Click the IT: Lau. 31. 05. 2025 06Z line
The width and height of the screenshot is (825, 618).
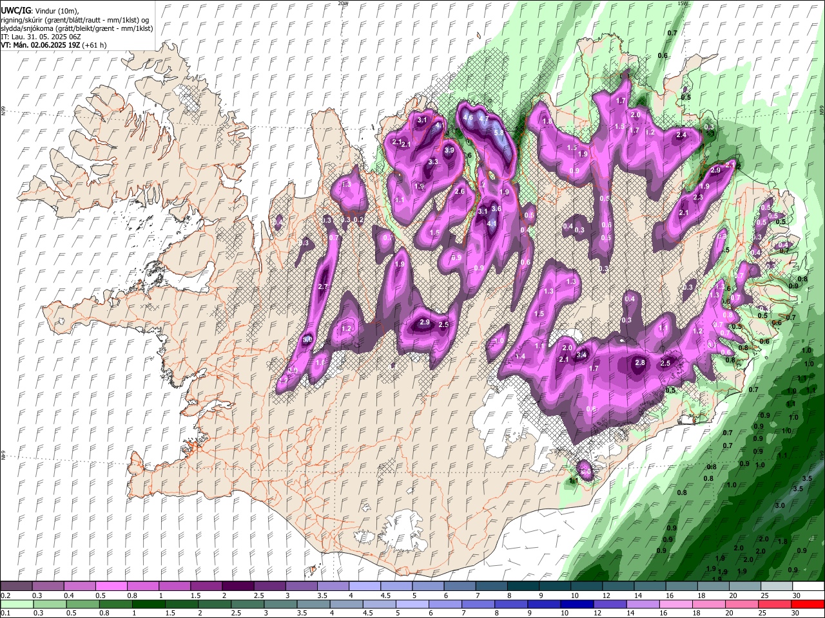click(41, 37)
